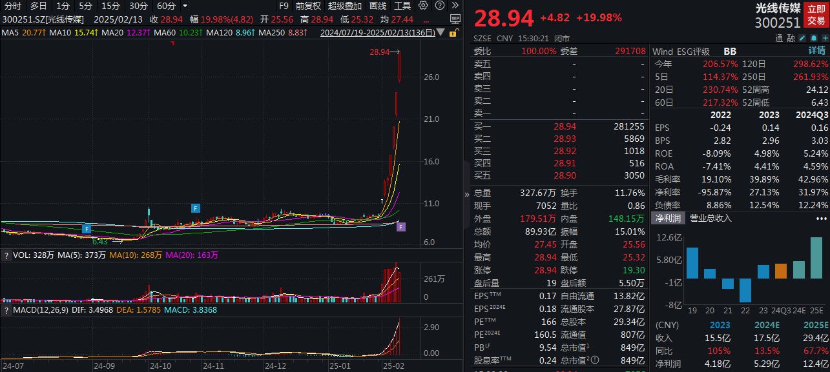Click the red 立即交易 trade button
This screenshot has width=830, height=372.
coord(816,13)
